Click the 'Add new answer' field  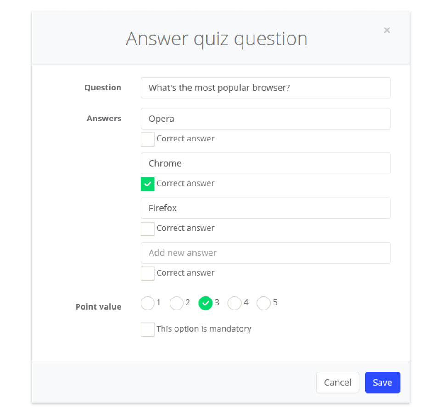click(266, 253)
